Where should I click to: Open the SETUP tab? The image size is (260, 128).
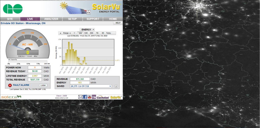[72, 19]
